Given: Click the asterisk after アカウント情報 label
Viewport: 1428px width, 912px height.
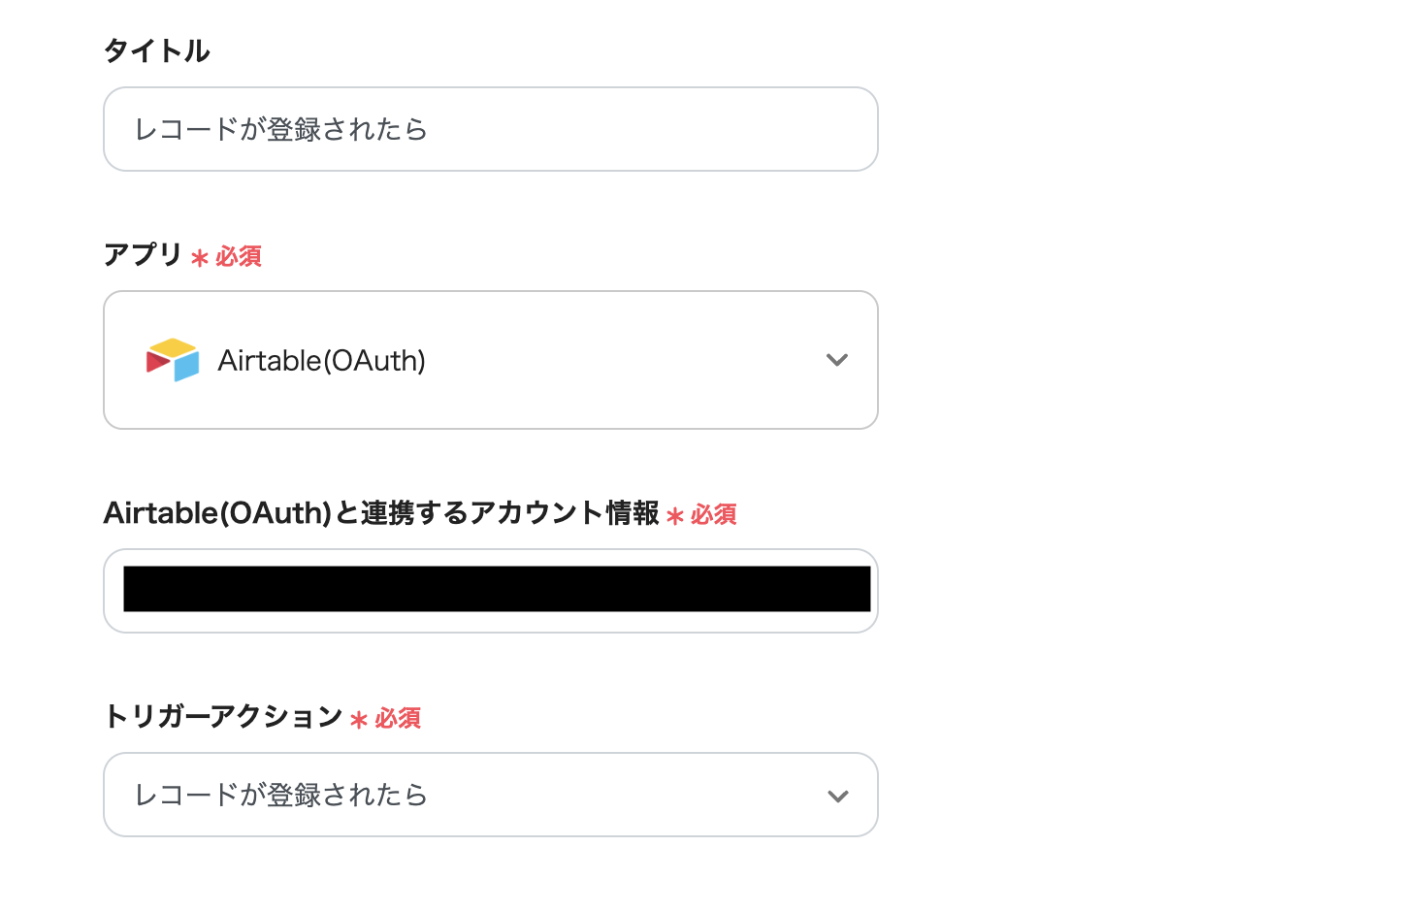Looking at the screenshot, I should click(x=675, y=516).
